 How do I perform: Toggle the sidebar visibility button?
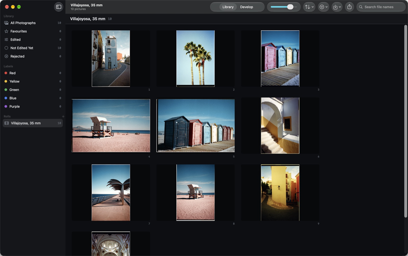[59, 7]
